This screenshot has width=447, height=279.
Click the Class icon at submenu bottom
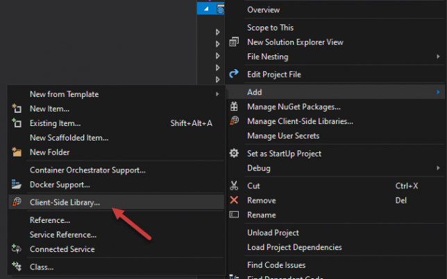pyautogui.click(x=17, y=267)
